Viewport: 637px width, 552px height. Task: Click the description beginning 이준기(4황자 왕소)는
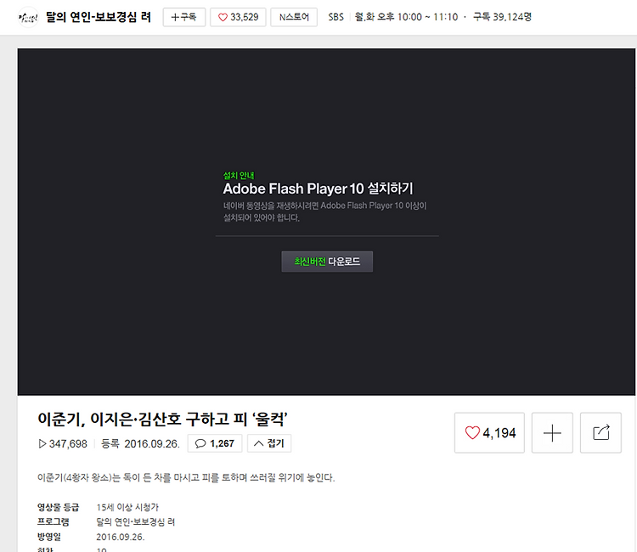[x=186, y=477]
